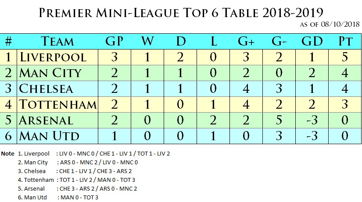This screenshot has width=362, height=202.
Task: Click the GD column header
Action: [312, 42]
